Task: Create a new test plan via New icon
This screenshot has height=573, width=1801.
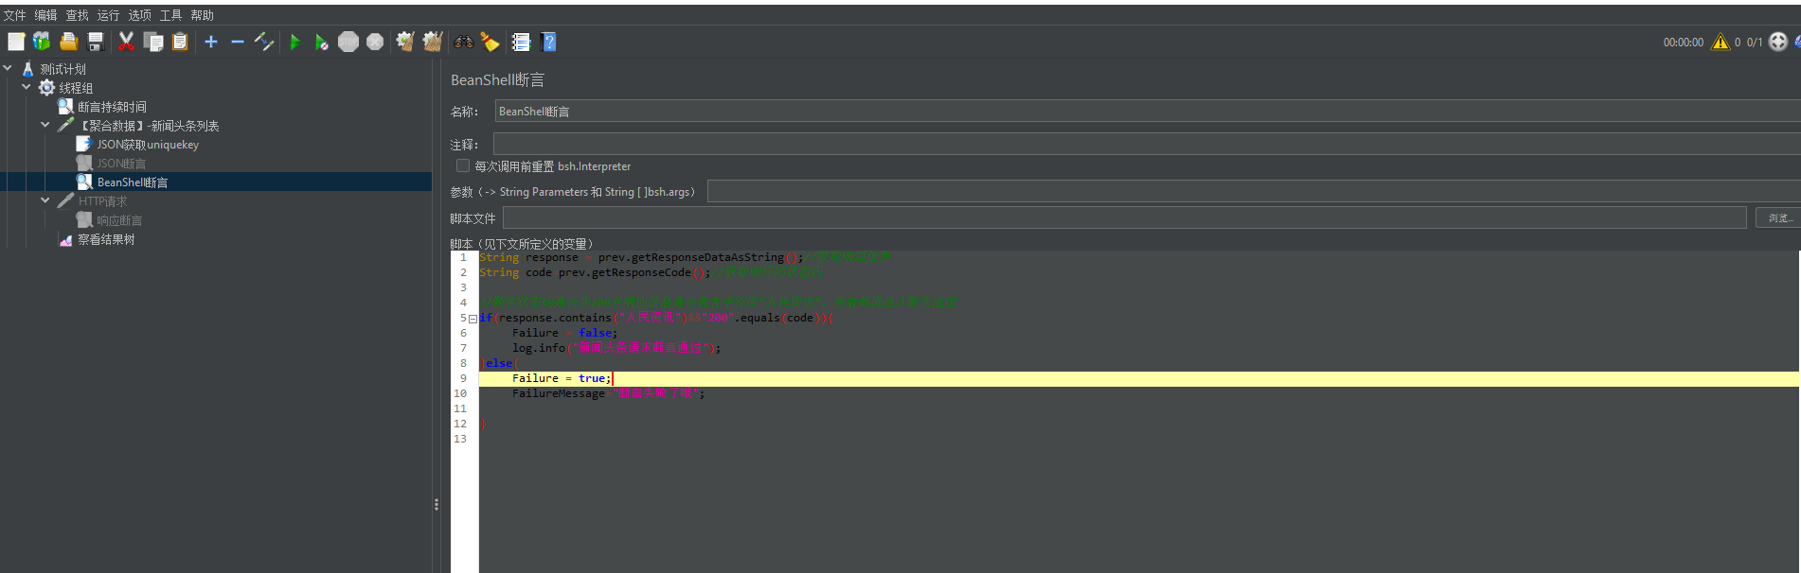Action: pyautogui.click(x=16, y=42)
